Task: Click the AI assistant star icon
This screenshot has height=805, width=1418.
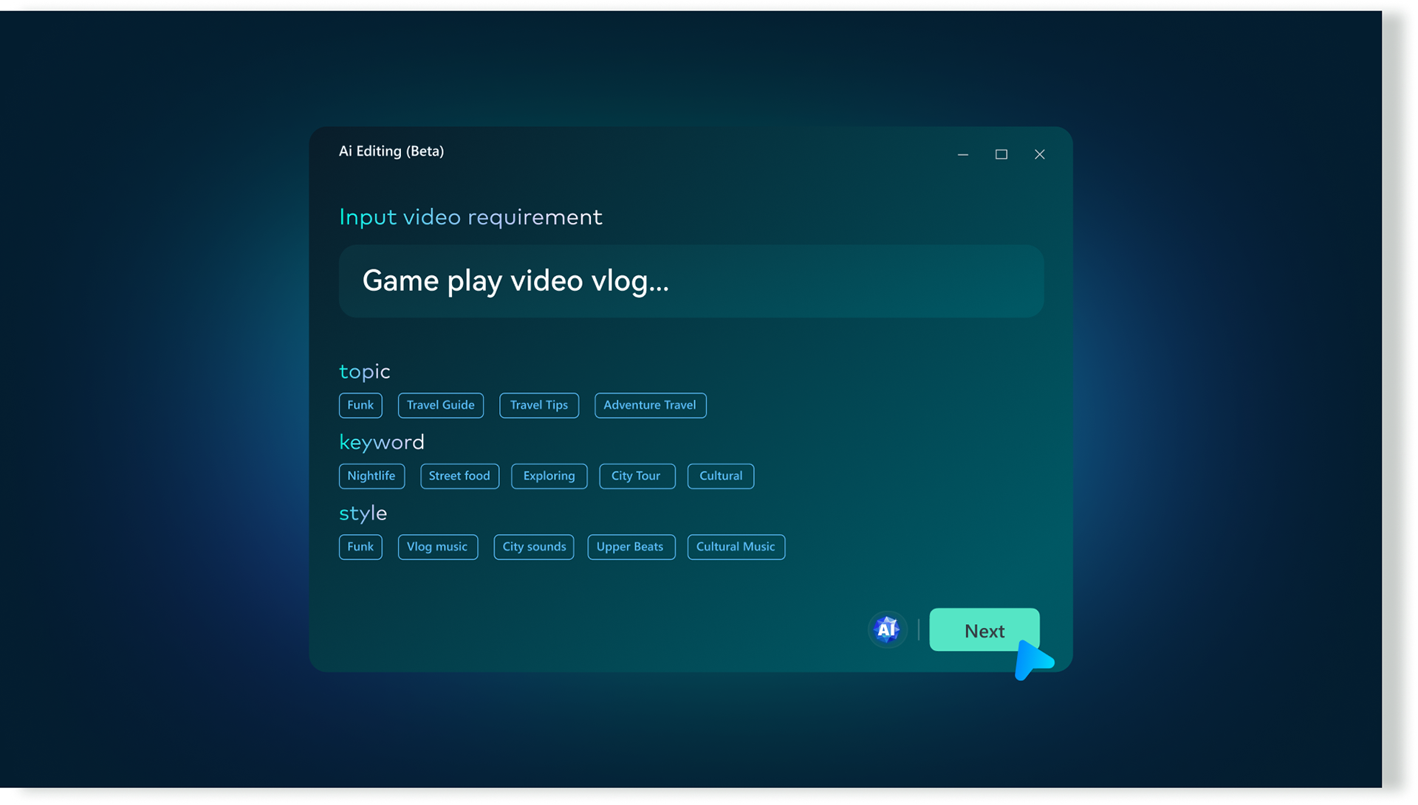Action: point(886,629)
